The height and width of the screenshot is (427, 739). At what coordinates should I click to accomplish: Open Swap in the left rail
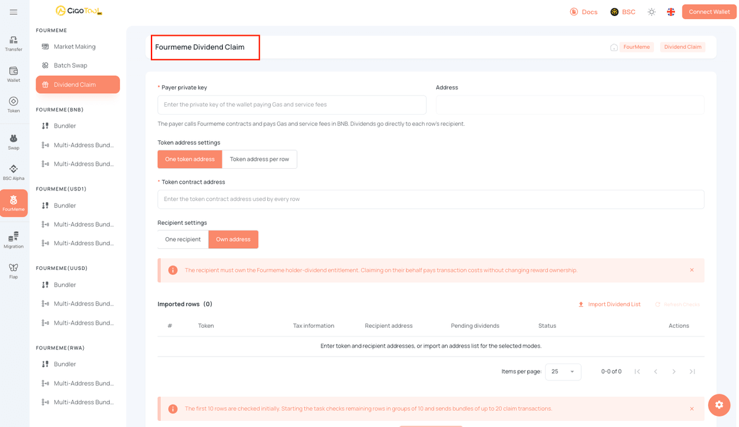coord(14,142)
